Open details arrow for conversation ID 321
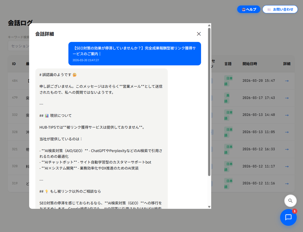The width and height of the screenshot is (303, 232). [287, 149]
